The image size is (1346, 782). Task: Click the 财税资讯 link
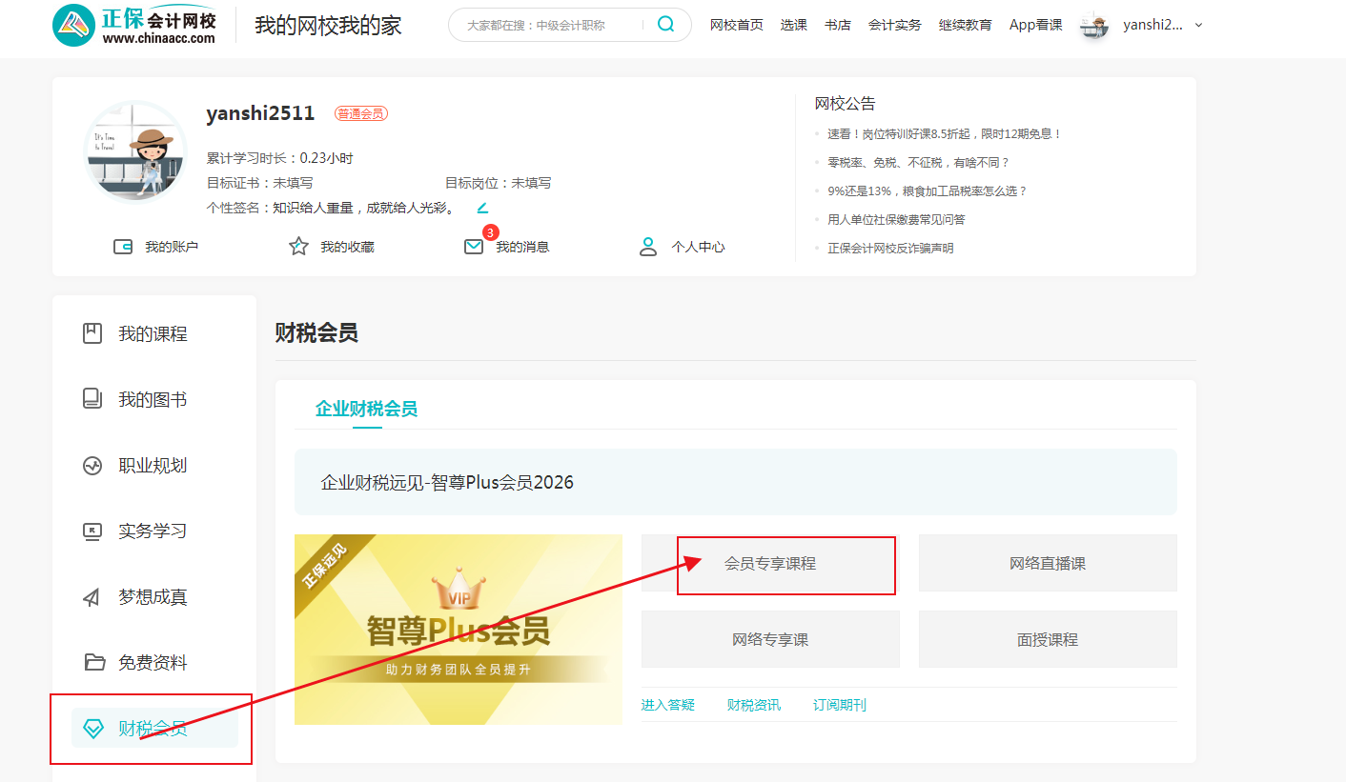[x=754, y=705]
